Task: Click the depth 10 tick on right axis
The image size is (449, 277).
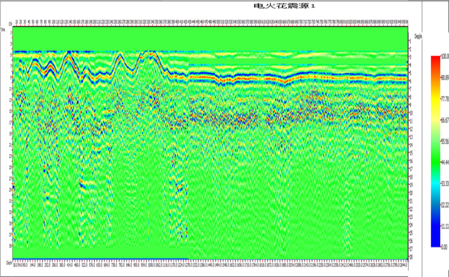Action: 411,113
